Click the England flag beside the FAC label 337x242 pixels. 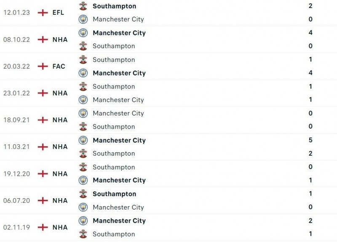(x=43, y=66)
